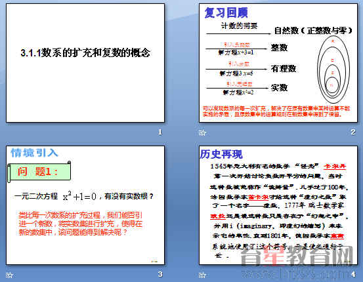Click slide number 1 label
Image resolution: width=363 pixels, height=282 pixels.
(x=160, y=132)
